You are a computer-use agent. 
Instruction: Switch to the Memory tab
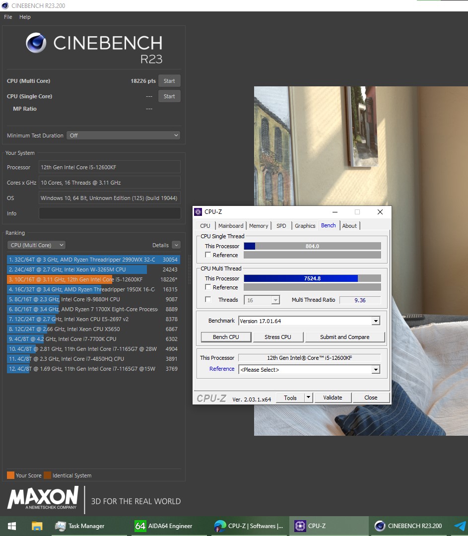coord(259,226)
